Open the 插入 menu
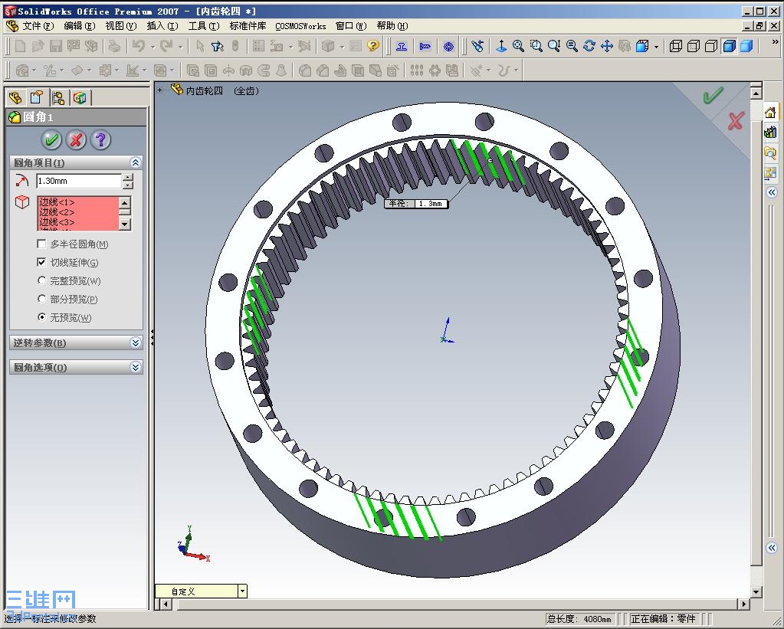This screenshot has height=629, width=784. (162, 25)
